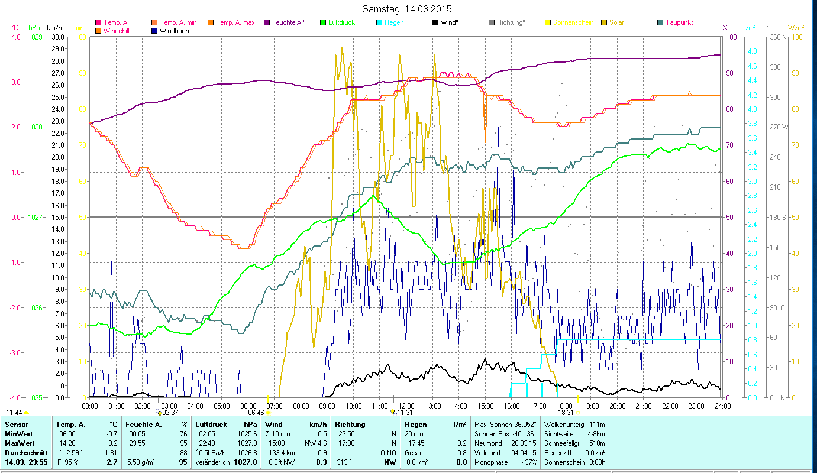Screen dimensions: 817x473
Task: Click the 'Max. Sonnen 36,052°' entry
Action: click(506, 425)
